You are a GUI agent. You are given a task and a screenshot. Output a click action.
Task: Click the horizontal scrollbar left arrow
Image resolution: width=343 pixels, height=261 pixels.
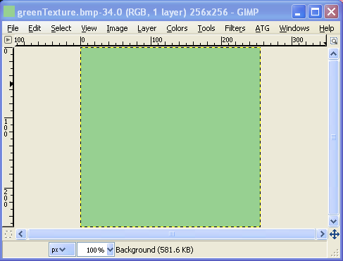point(21,234)
